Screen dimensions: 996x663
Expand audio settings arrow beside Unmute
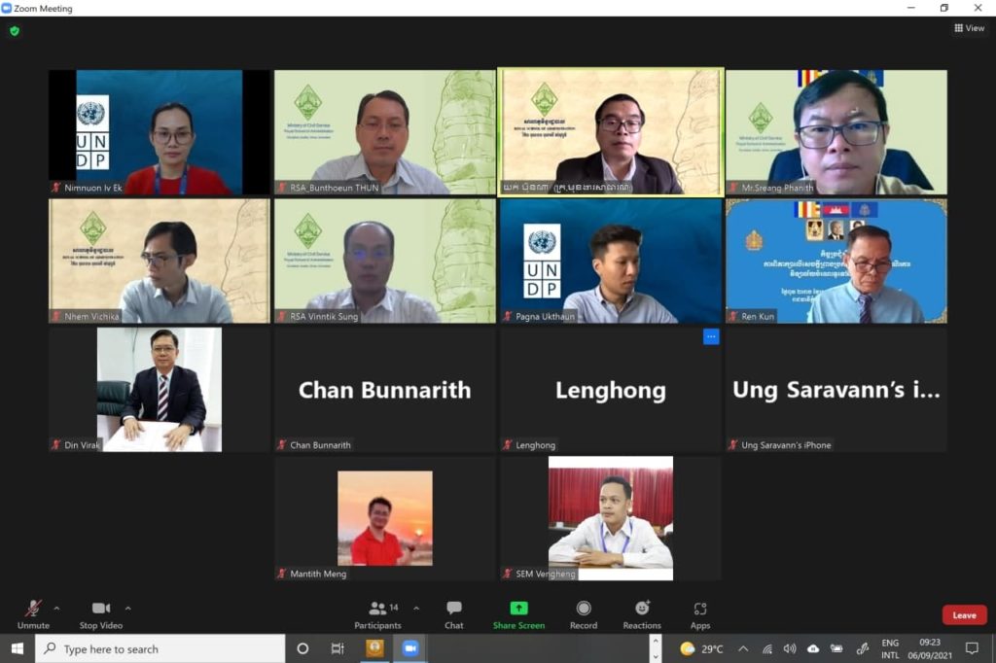tap(56, 609)
